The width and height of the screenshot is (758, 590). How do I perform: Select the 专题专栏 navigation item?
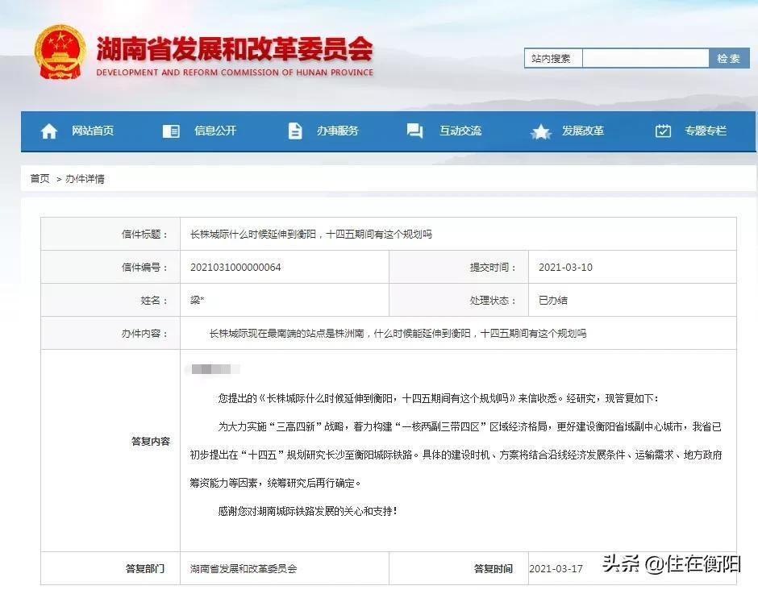coord(706,131)
